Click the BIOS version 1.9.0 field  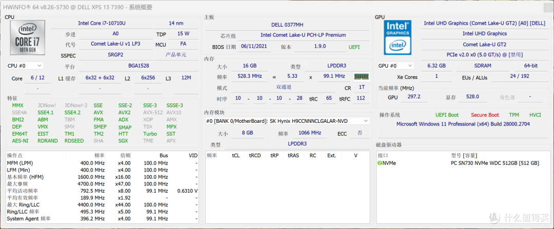coord(320,47)
